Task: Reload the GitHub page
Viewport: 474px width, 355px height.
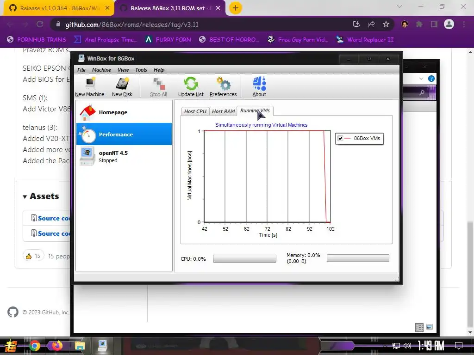Action: click(x=40, y=24)
